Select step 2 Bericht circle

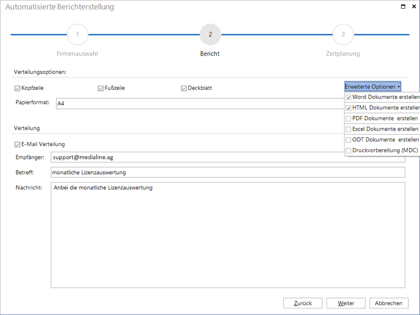(210, 35)
